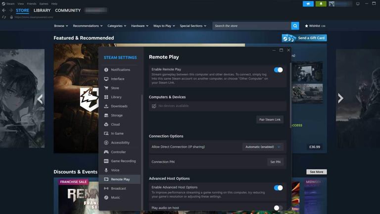
Task: Click the store URL address bar
Action: [x=34, y=17]
